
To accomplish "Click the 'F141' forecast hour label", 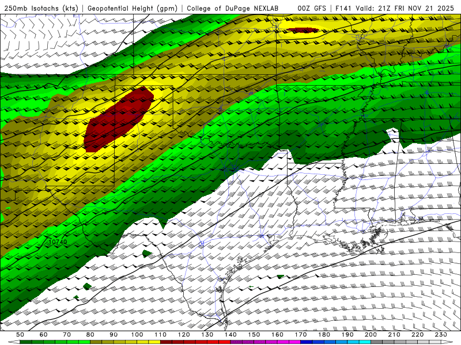I will coord(343,8).
